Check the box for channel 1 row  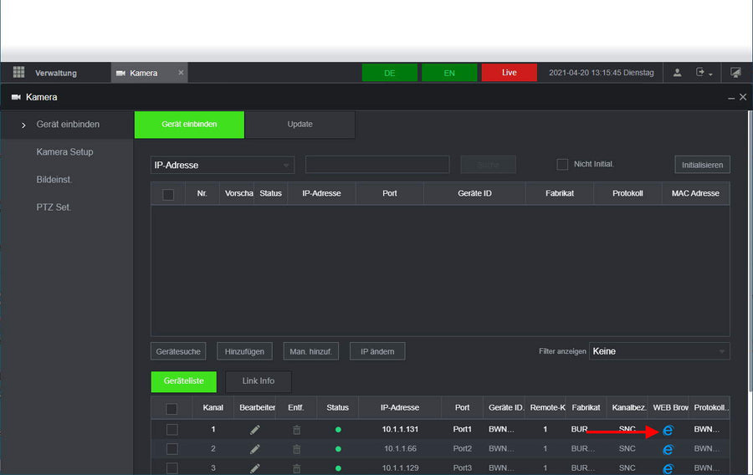(x=172, y=430)
